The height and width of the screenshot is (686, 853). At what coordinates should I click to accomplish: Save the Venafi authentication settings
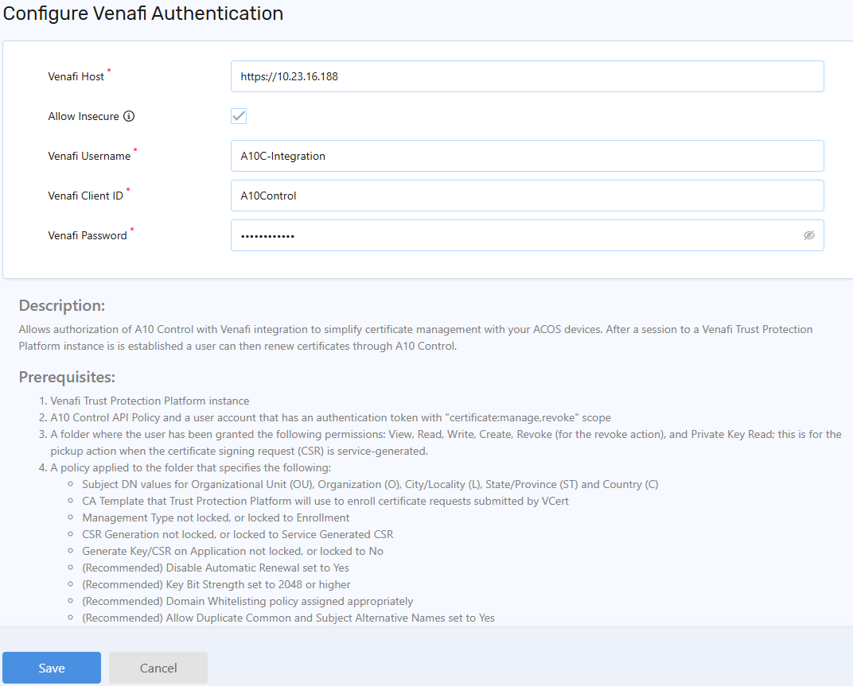(52, 668)
